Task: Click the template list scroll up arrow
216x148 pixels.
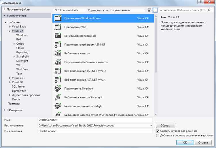Action: 156,16
